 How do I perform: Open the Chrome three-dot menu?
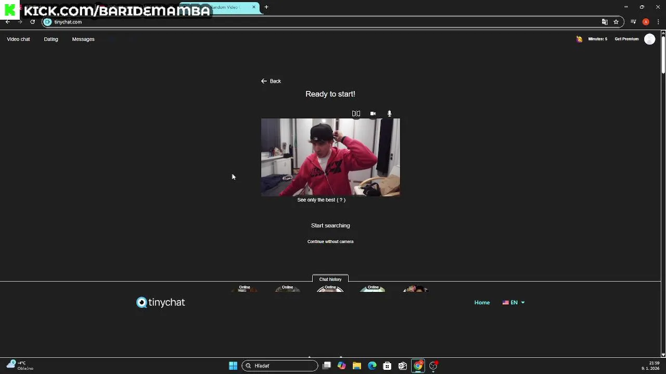click(x=658, y=22)
